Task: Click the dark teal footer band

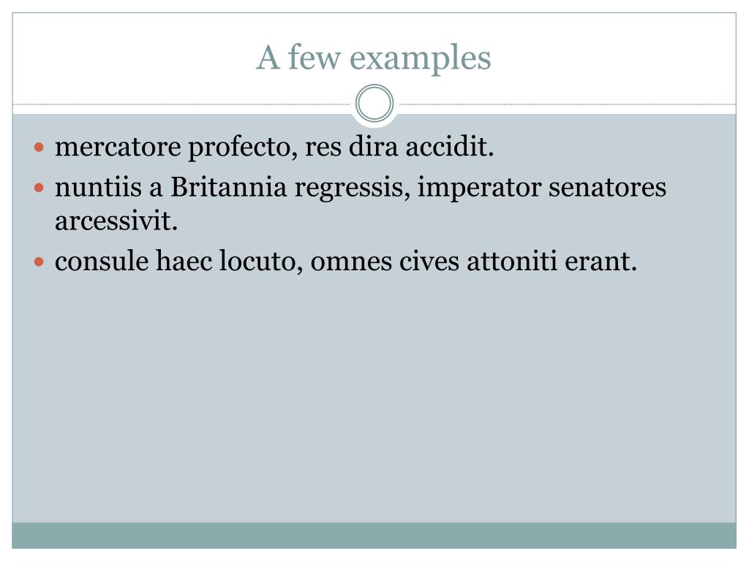Action: (374, 535)
